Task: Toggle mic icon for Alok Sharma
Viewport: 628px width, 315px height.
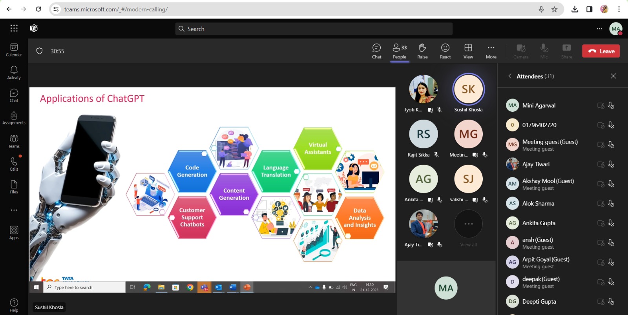Action: 611,204
